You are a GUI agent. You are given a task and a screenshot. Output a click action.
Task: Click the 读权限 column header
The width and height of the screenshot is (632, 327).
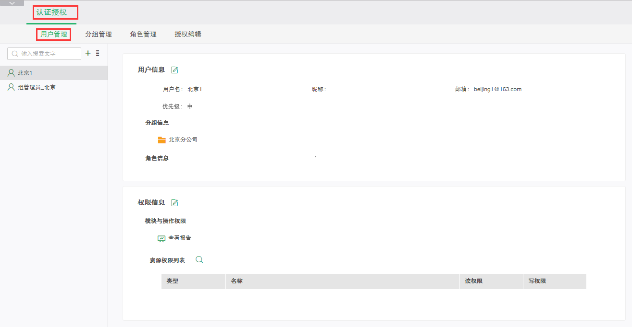click(x=473, y=281)
